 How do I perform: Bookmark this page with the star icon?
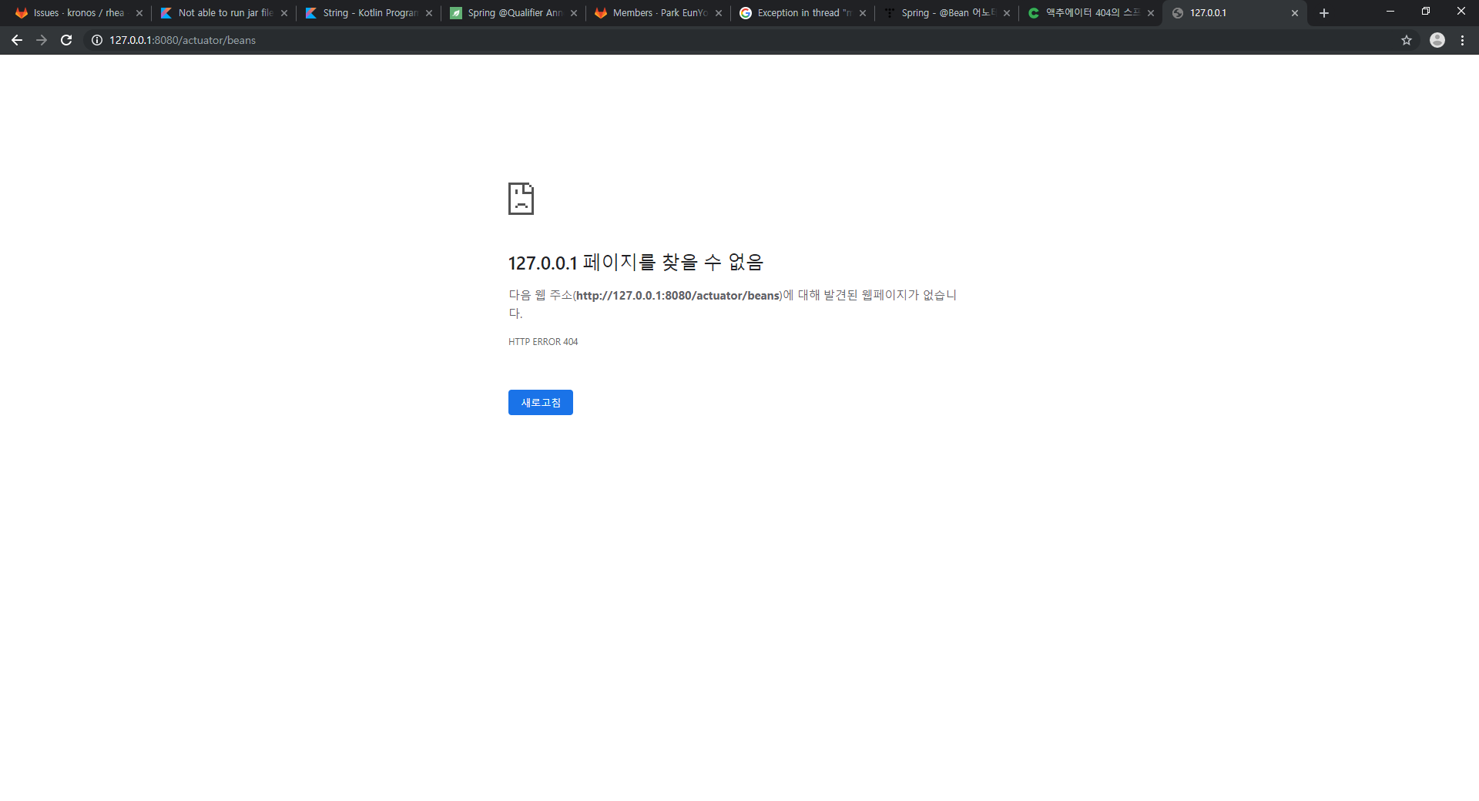coord(1407,40)
